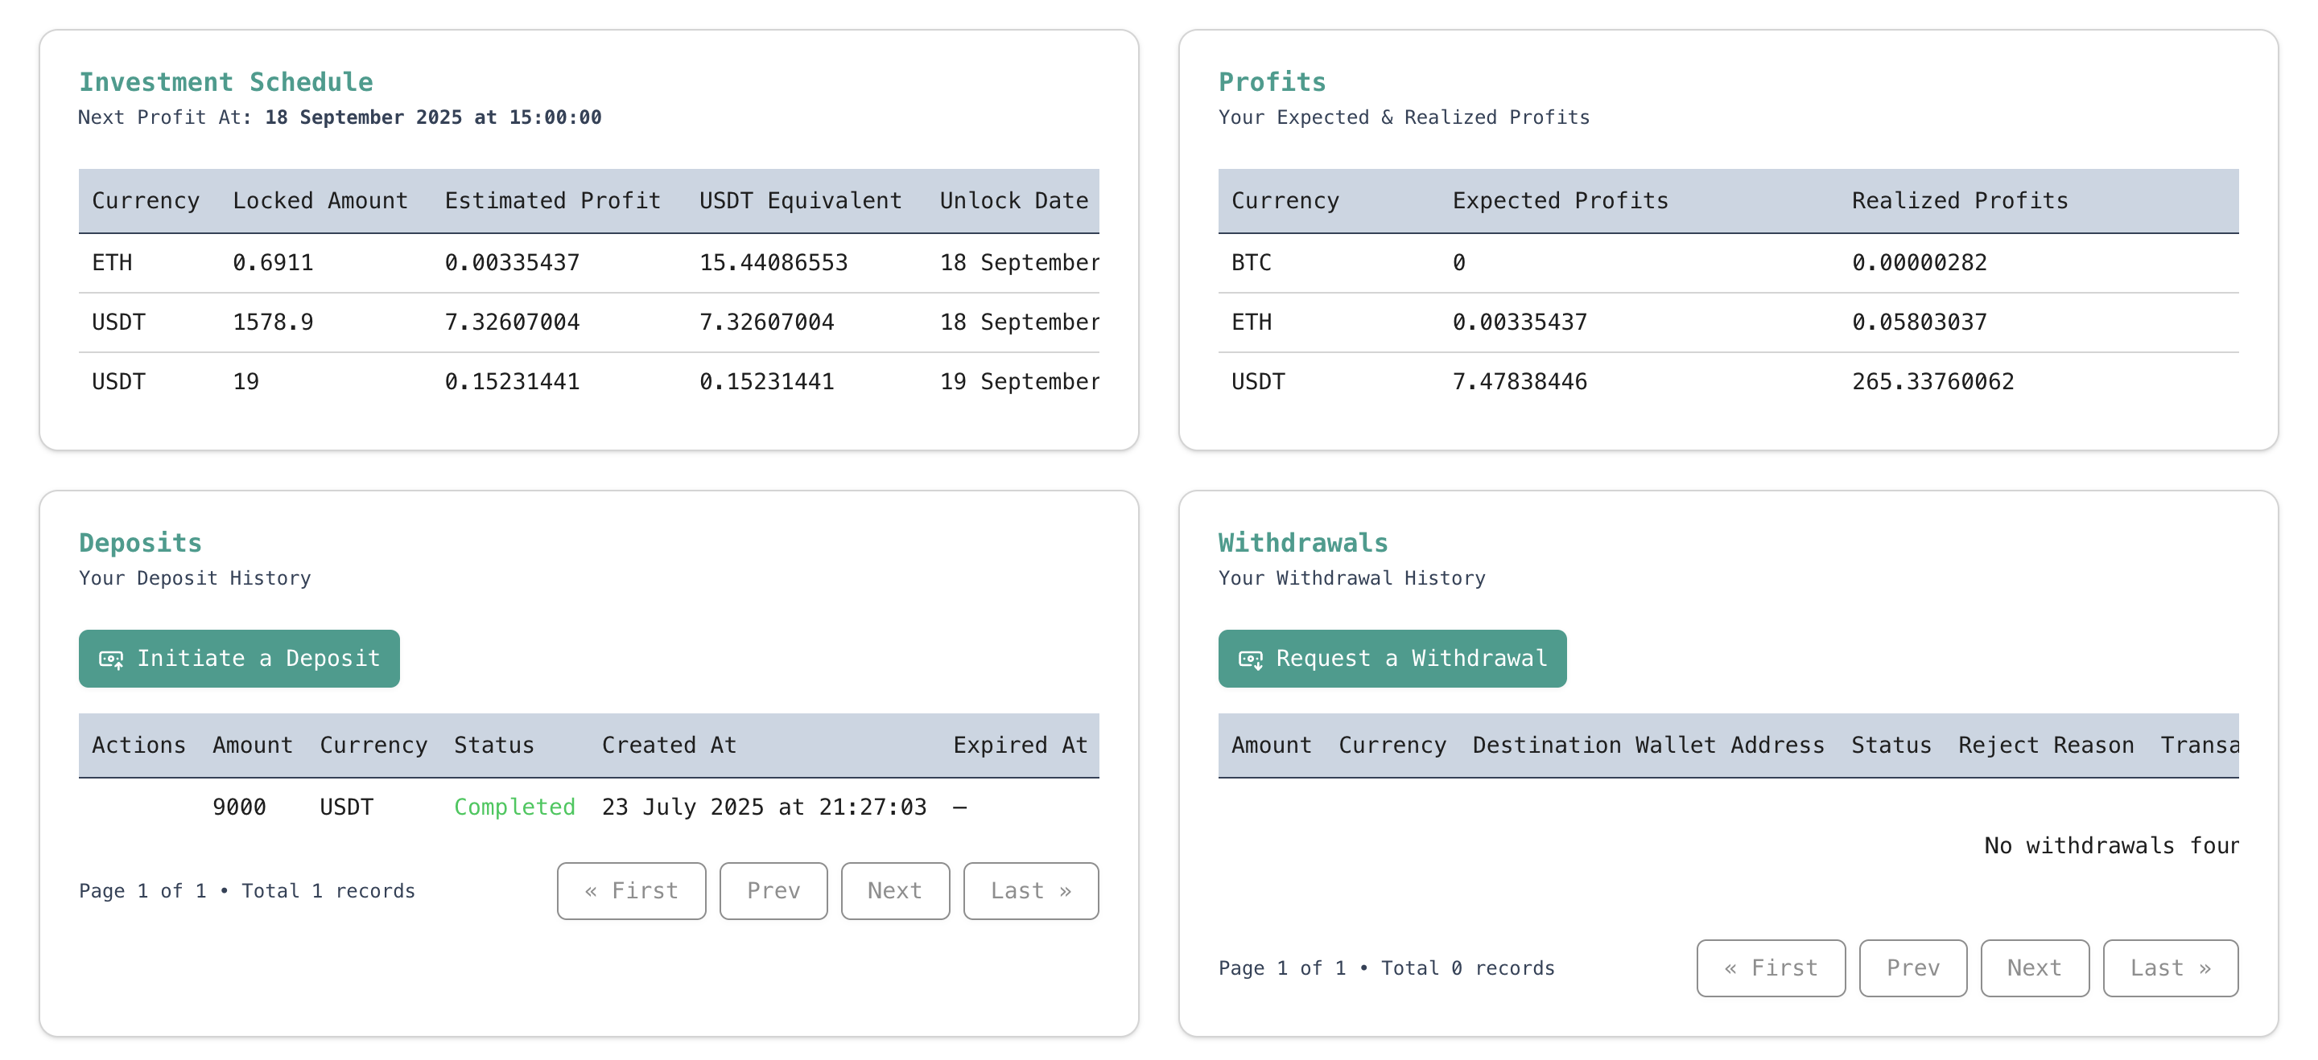Viewport: 2318px width, 1060px height.
Task: Click realized profit 265.33760062
Action: [x=1932, y=382]
